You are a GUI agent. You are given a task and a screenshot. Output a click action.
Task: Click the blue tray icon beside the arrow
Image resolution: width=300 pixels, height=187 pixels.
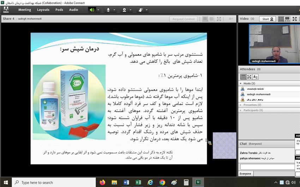click(282, 183)
